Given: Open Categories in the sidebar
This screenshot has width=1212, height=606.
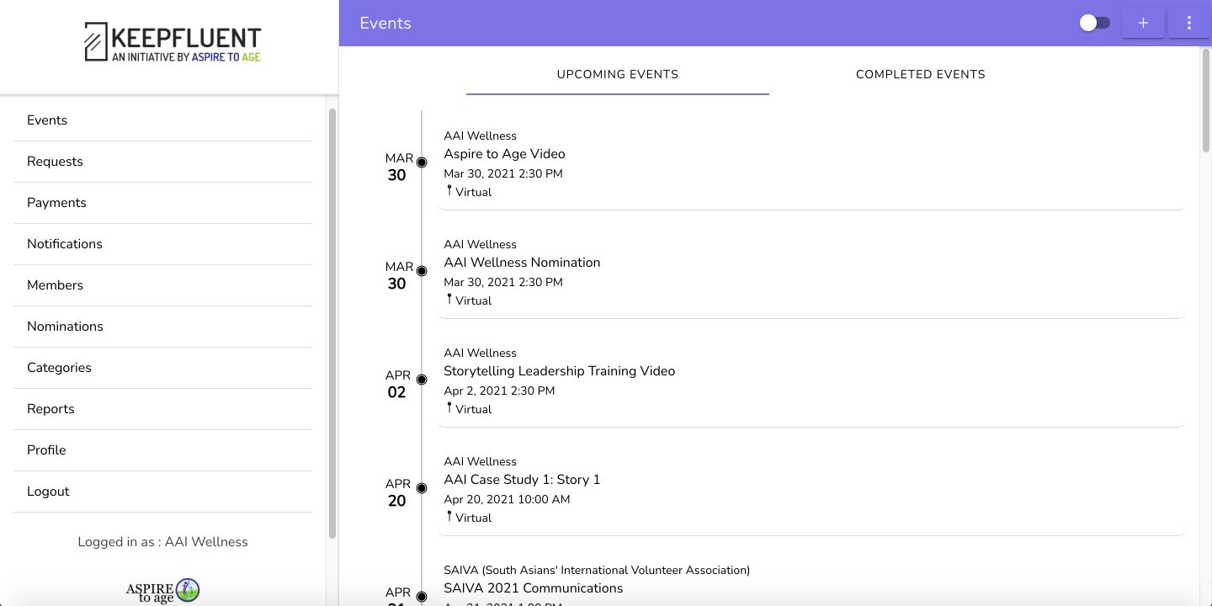Looking at the screenshot, I should 162,368.
